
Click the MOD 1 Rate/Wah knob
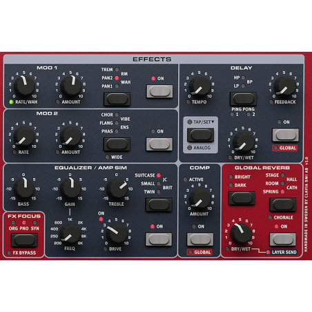pos(24,86)
